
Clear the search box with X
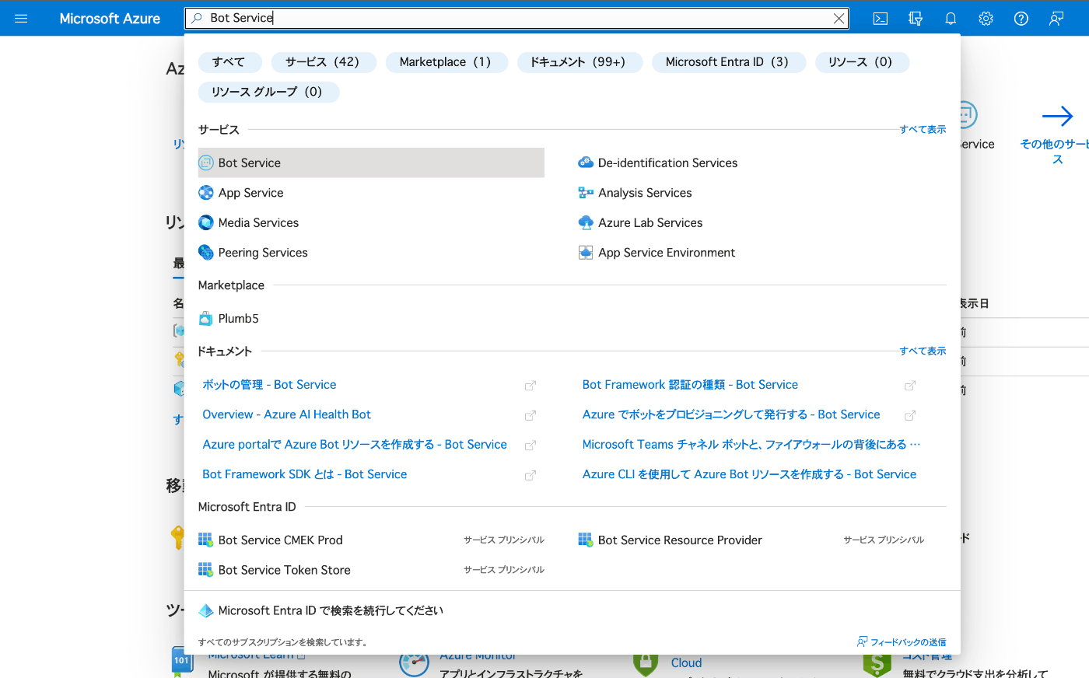[839, 19]
